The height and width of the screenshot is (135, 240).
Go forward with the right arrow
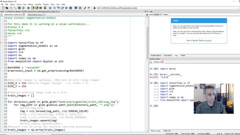coord(98,8)
